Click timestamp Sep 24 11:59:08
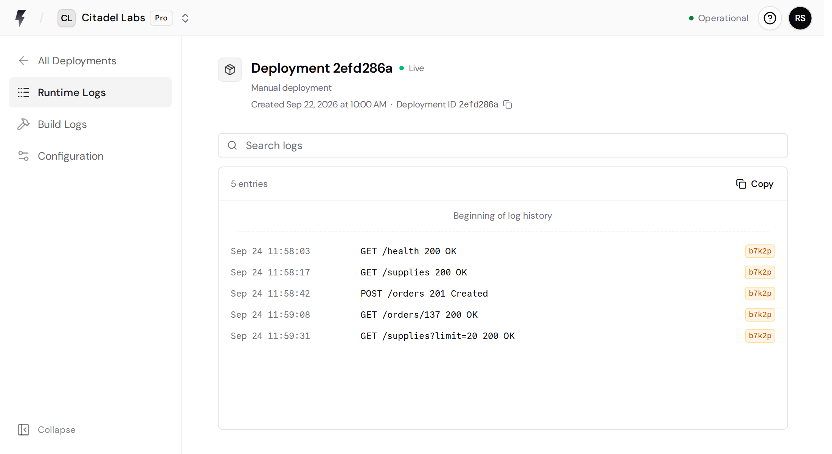This screenshot has height=454, width=832. click(x=270, y=315)
